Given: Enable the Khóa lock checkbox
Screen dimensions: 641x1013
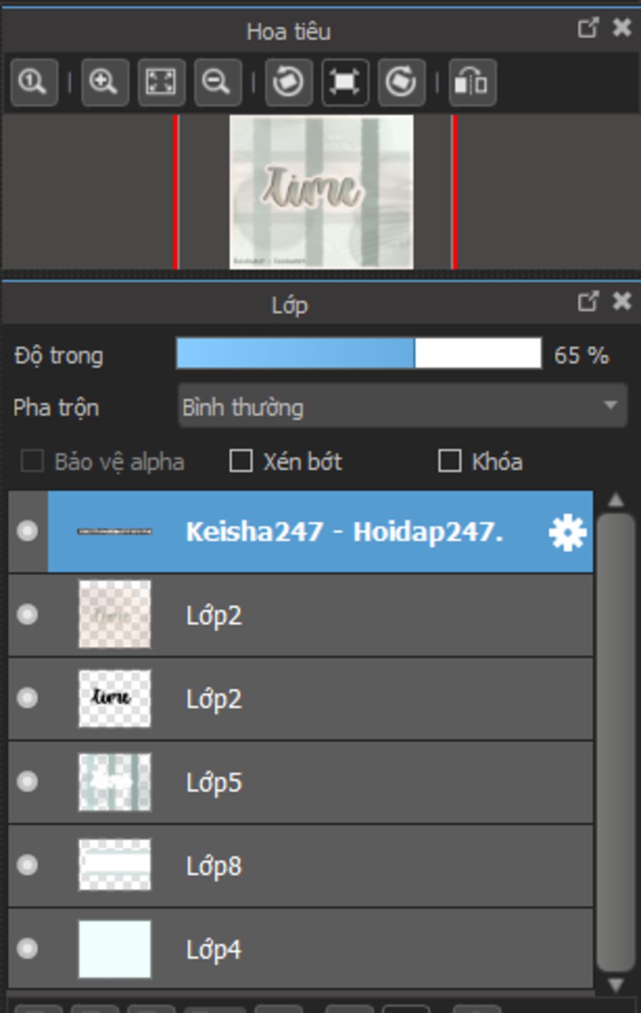Looking at the screenshot, I should (449, 461).
